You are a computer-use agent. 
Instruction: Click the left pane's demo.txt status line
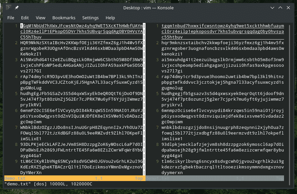(73, 178)
